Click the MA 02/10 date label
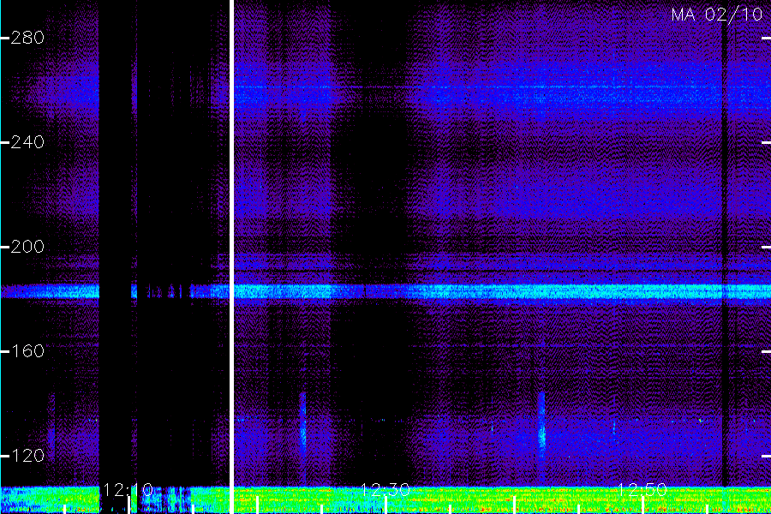This screenshot has height=514, width=771. pyautogui.click(x=717, y=15)
